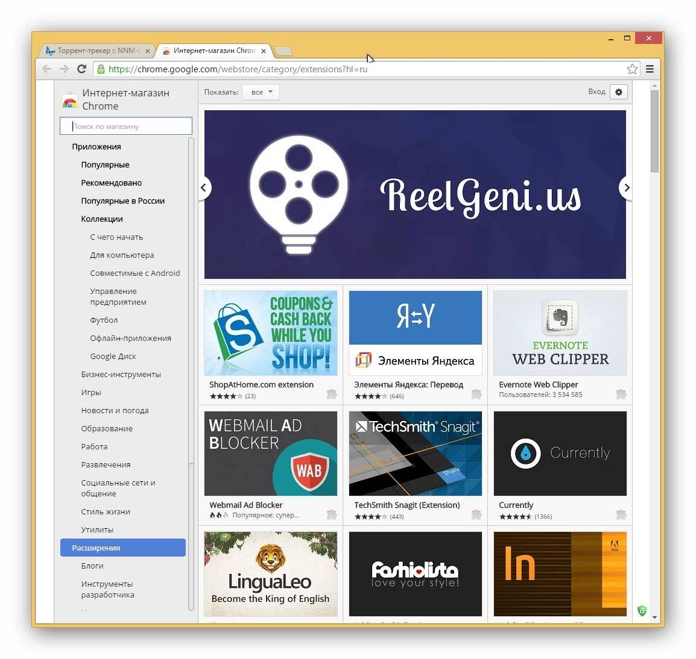The image size is (696, 659).
Task: Click the puzzle icon on Currently card
Action: pyautogui.click(x=621, y=514)
